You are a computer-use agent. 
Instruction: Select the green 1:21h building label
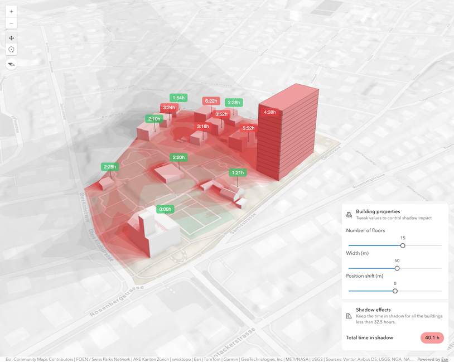[x=238, y=173]
